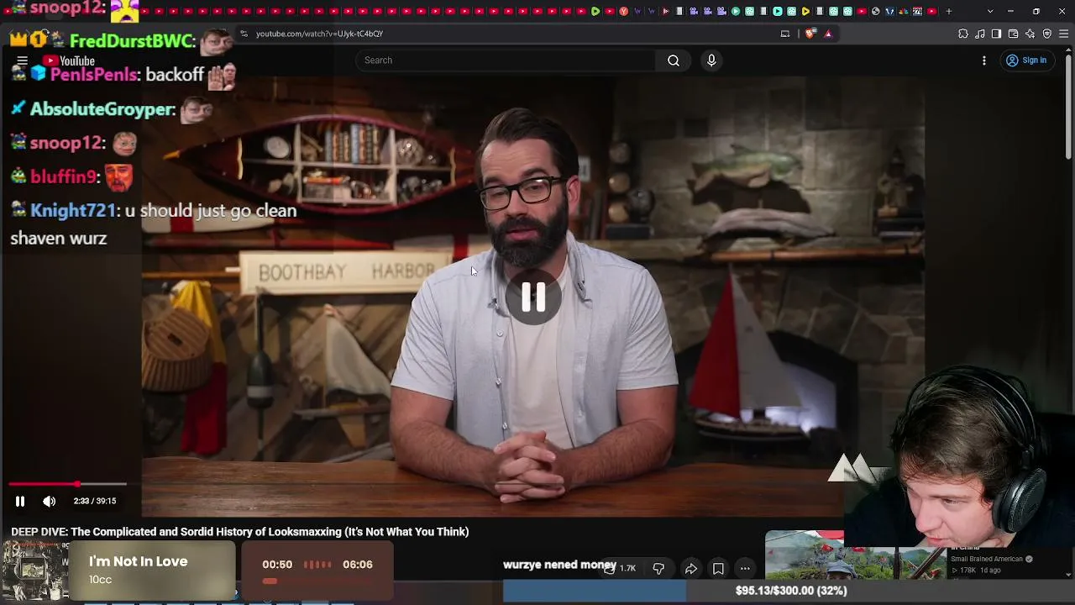Toggle the browser sidebar panel
The image size is (1075, 605).
(996, 34)
